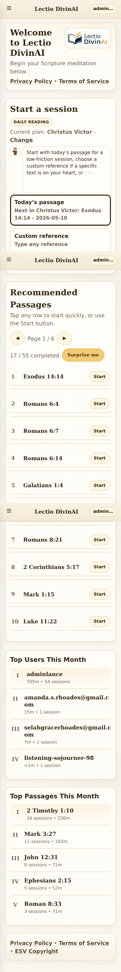Click the Daily Reading badge
121x972 pixels.
31,122
